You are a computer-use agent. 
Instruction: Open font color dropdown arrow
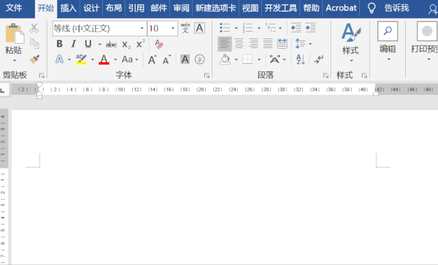tap(115, 60)
